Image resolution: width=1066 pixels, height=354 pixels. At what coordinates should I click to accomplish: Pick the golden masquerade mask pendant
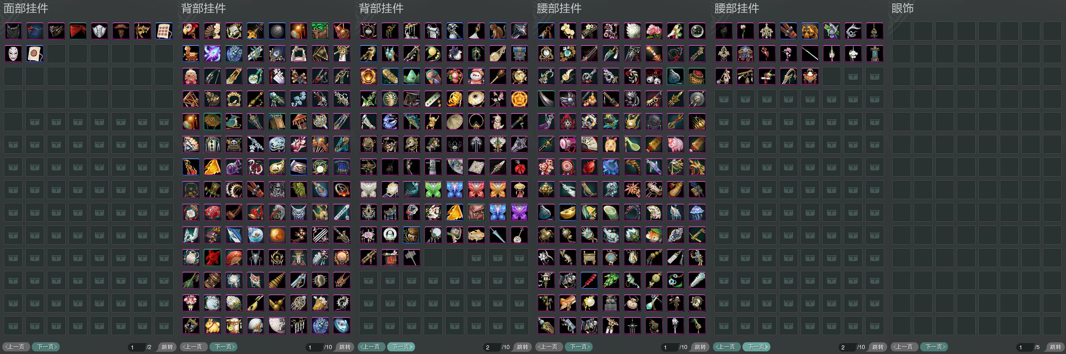click(x=143, y=31)
